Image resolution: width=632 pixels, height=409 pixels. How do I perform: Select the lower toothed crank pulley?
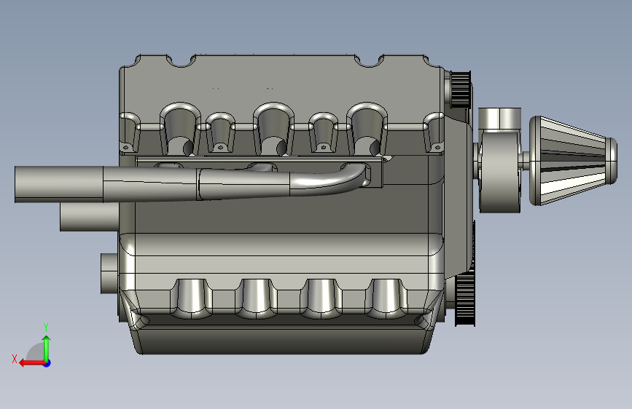[465, 300]
